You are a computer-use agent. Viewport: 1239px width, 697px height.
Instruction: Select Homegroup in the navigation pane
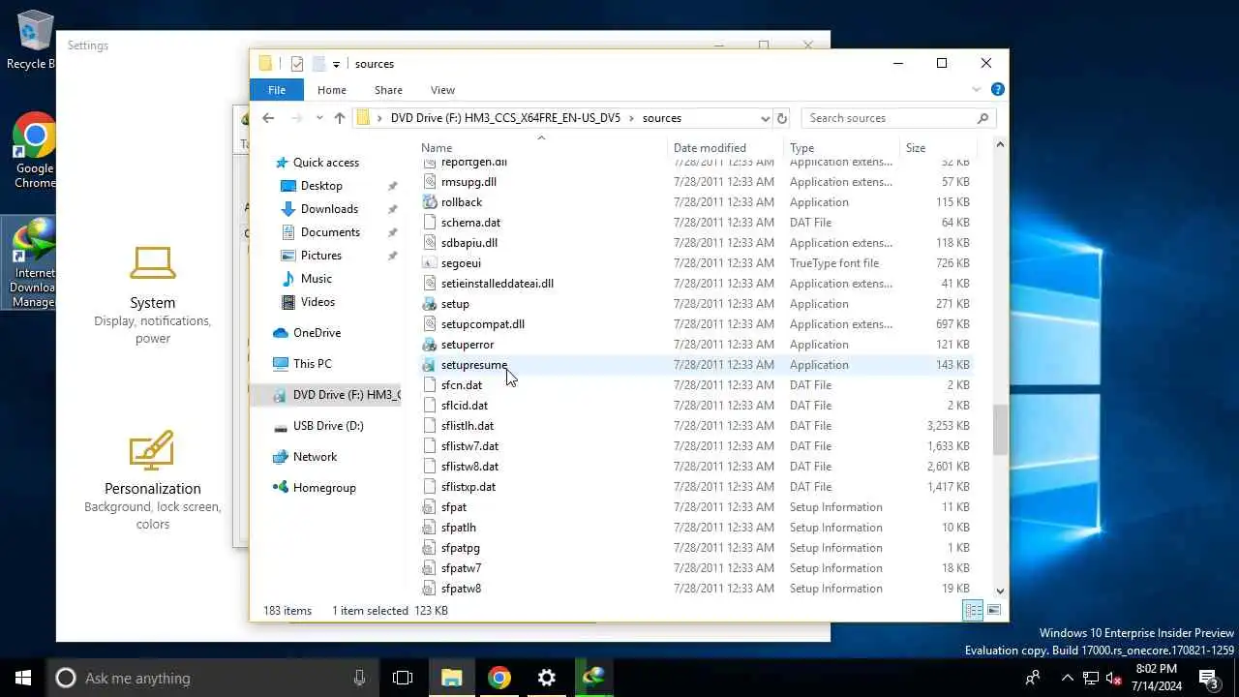324,488
